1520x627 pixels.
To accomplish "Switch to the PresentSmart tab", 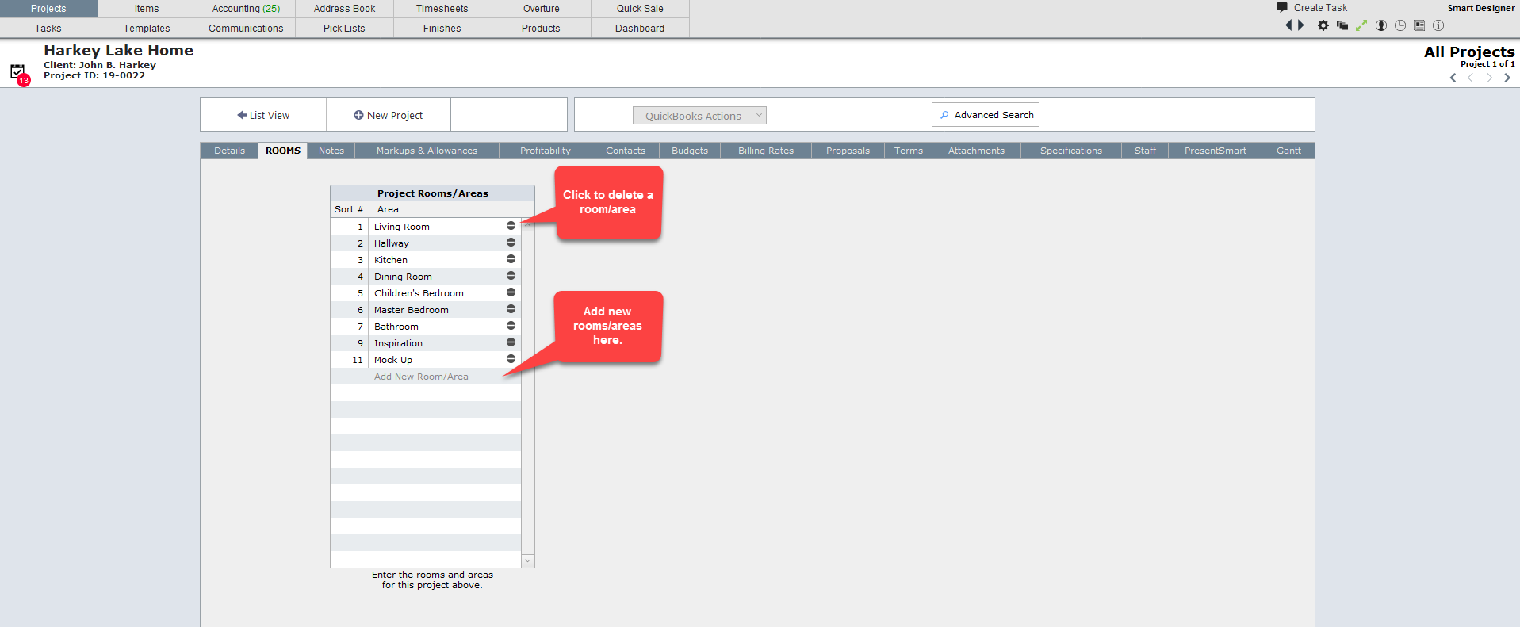I will tap(1215, 151).
